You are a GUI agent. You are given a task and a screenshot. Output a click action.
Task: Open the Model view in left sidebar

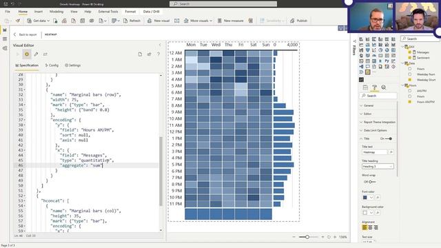[x=5, y=48]
